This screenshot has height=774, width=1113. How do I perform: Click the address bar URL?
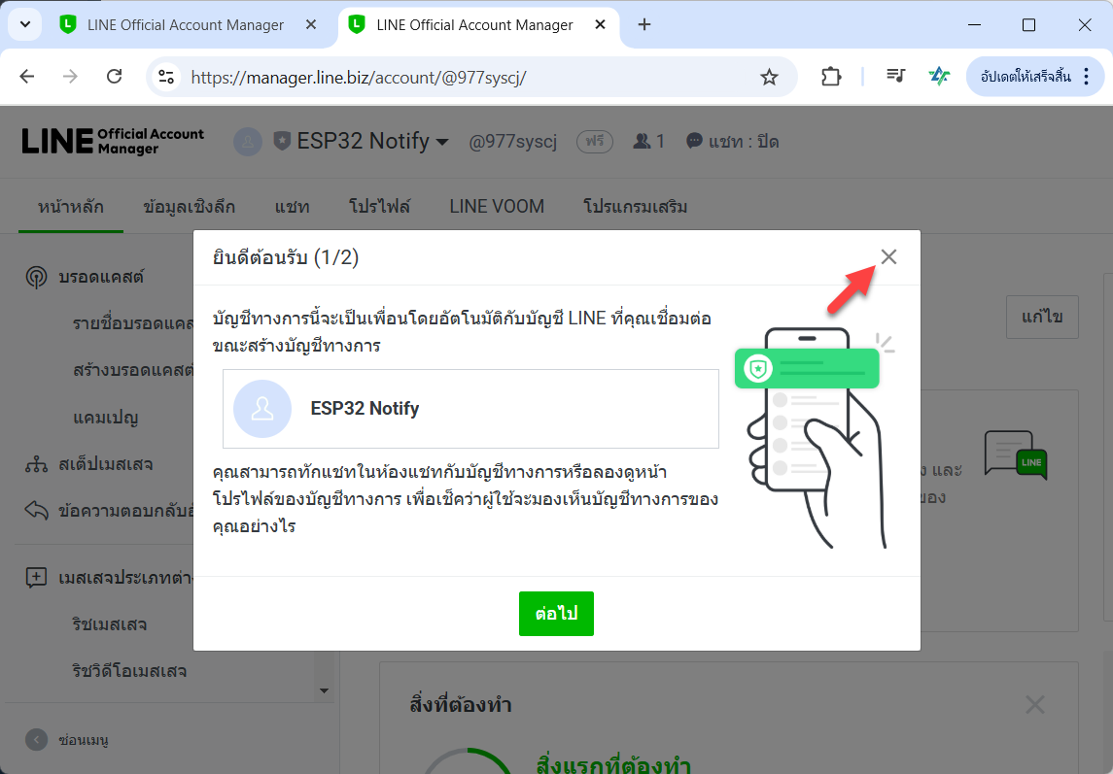359,78
